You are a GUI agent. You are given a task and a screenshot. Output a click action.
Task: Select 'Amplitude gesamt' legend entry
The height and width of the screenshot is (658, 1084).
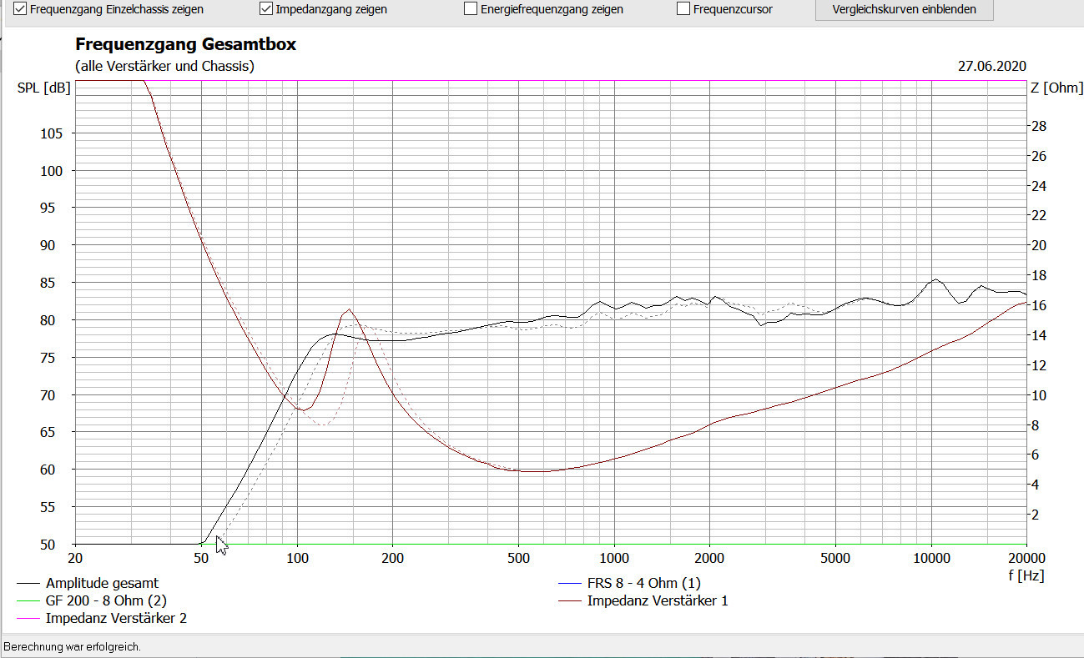pyautogui.click(x=102, y=583)
